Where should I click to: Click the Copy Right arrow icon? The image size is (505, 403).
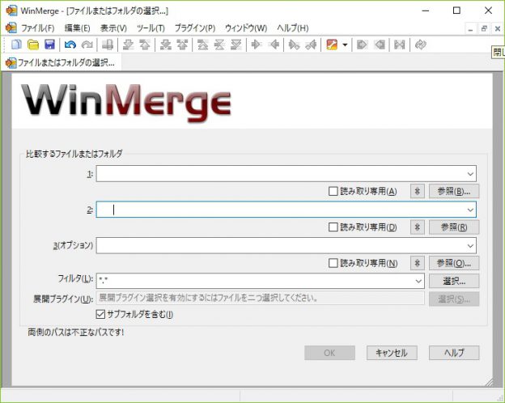(x=257, y=45)
